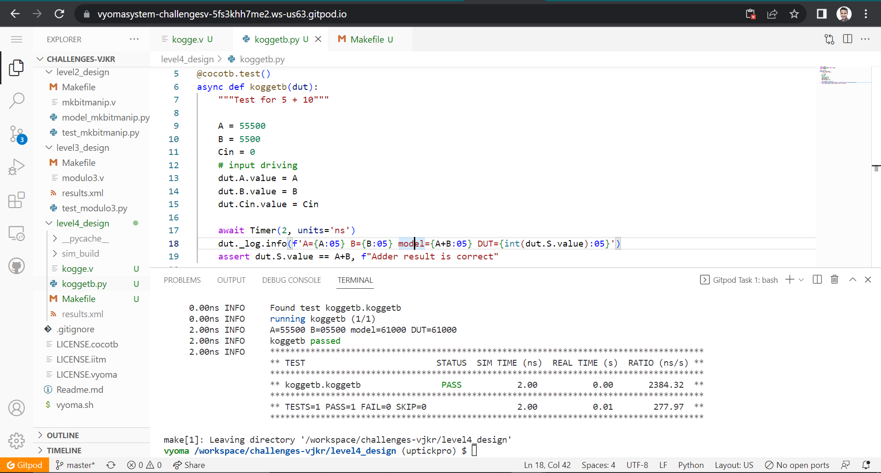Switch to the PROBLEMS tab
The height and width of the screenshot is (473, 881).
(x=182, y=280)
